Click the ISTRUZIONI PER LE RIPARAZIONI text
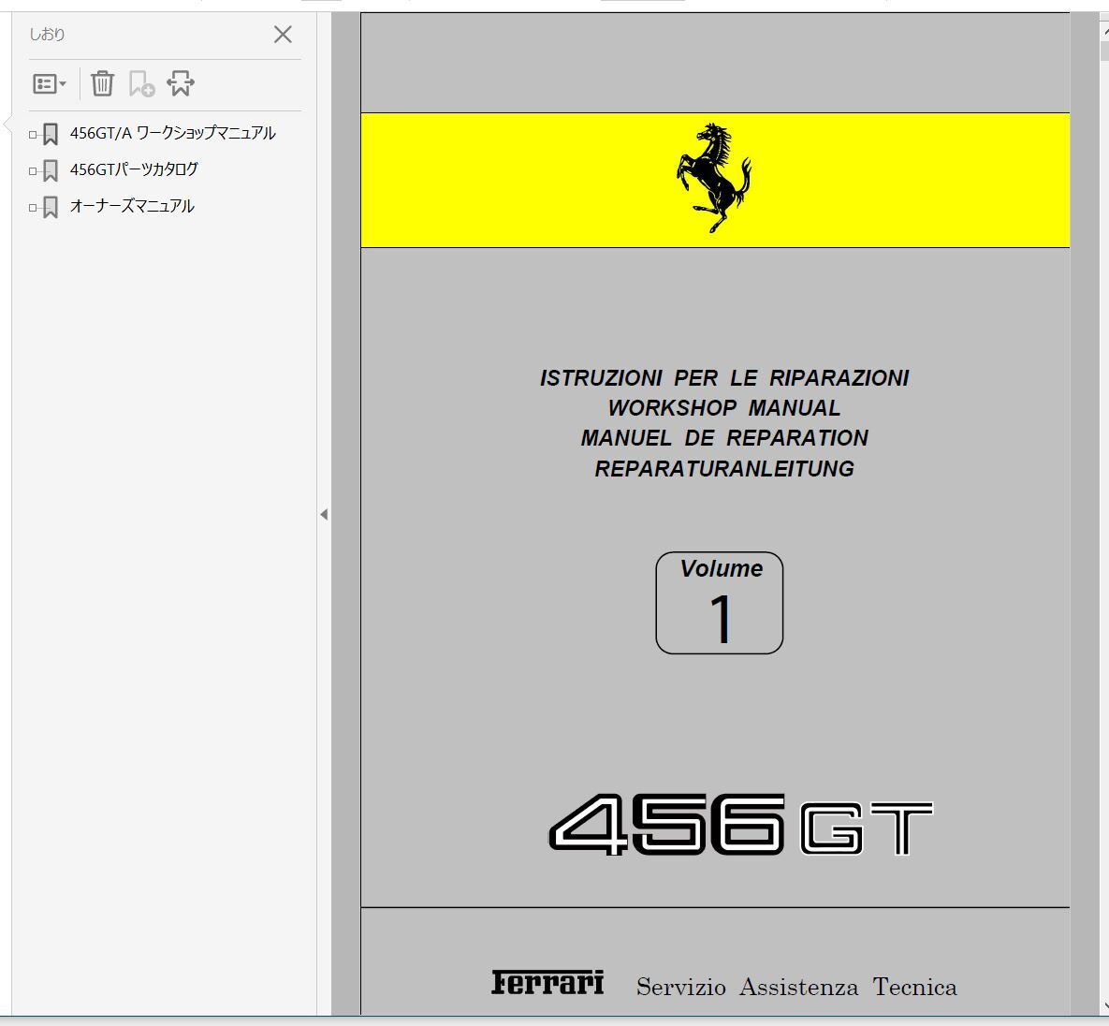 pos(724,378)
